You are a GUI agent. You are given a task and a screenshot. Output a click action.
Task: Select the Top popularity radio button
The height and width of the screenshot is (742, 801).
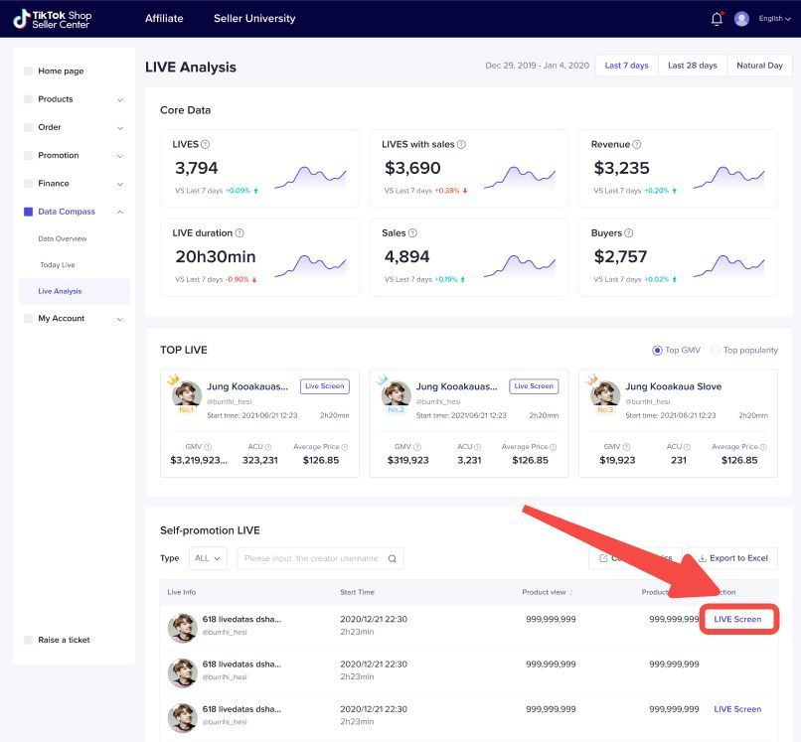(x=716, y=351)
